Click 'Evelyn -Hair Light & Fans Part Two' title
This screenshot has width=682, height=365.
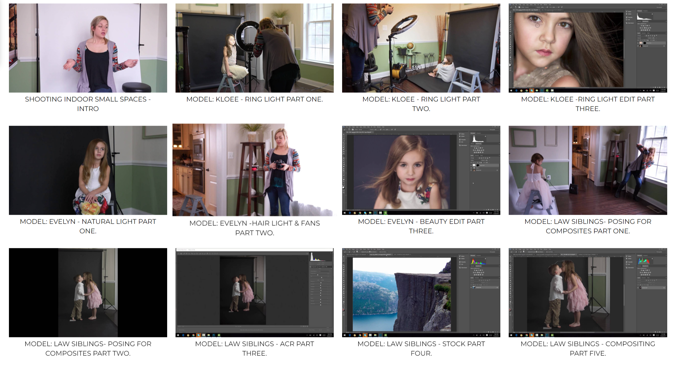tap(254, 228)
